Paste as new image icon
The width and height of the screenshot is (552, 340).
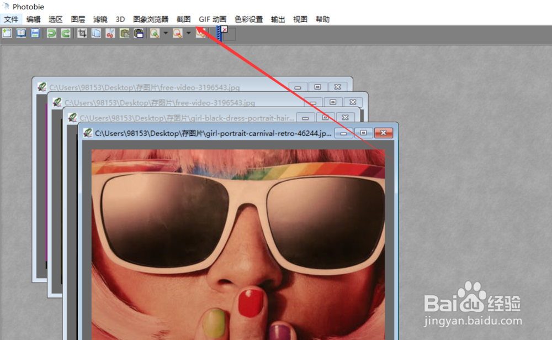click(x=139, y=33)
